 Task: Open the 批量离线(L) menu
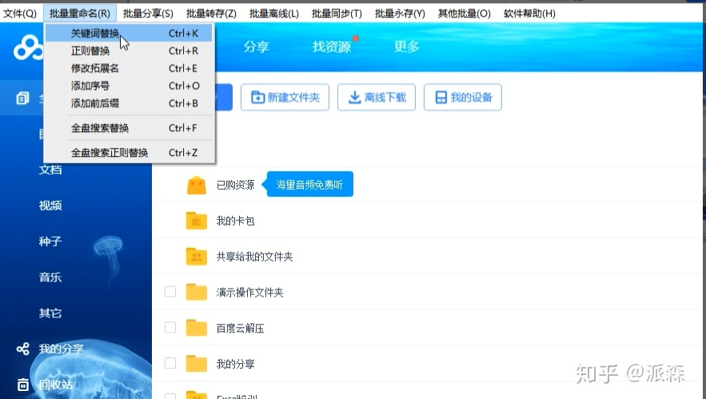[274, 14]
